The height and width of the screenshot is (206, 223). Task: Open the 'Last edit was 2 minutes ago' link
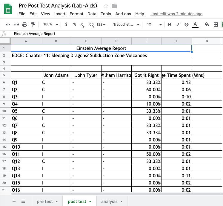[176, 14]
